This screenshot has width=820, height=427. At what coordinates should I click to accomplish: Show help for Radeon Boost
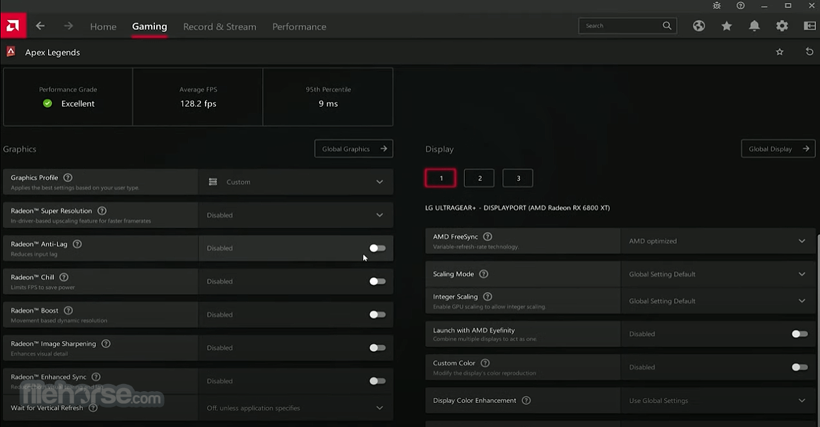tap(68, 310)
